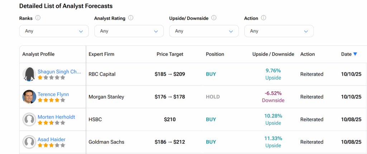Click Asad Haider's placeholder avatar icon
367x154 pixels.
click(x=29, y=142)
